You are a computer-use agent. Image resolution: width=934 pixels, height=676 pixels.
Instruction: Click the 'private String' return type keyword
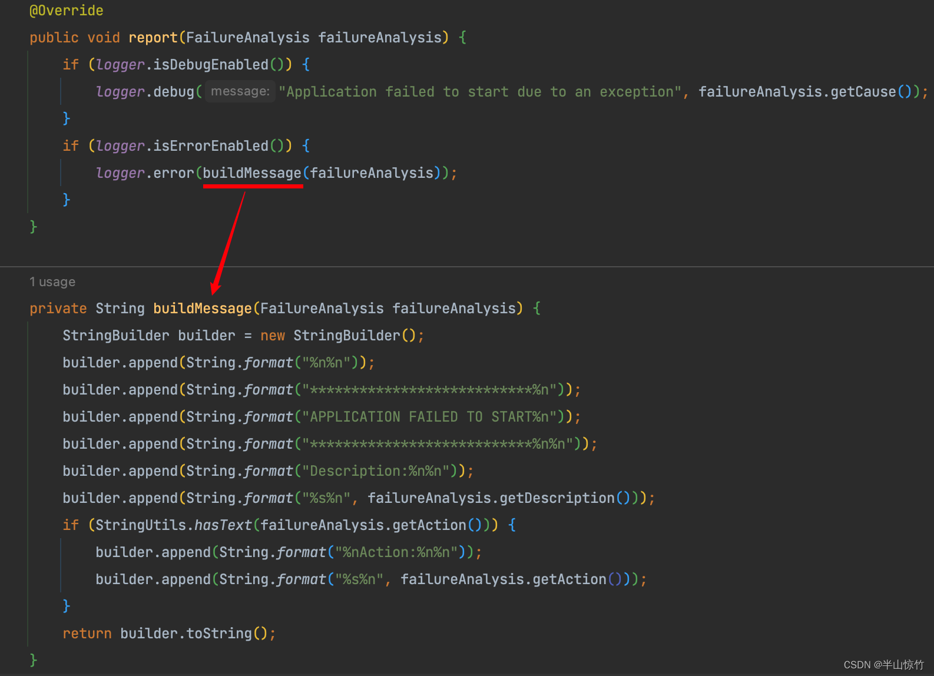tap(87, 309)
